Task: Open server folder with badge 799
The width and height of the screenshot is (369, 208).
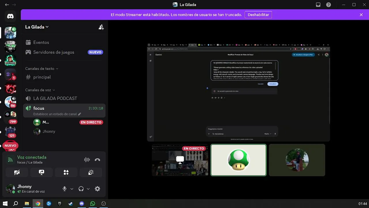Action: coord(10,116)
